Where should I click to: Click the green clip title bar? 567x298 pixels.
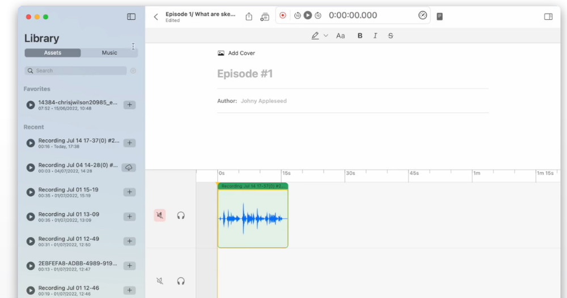[x=253, y=186]
